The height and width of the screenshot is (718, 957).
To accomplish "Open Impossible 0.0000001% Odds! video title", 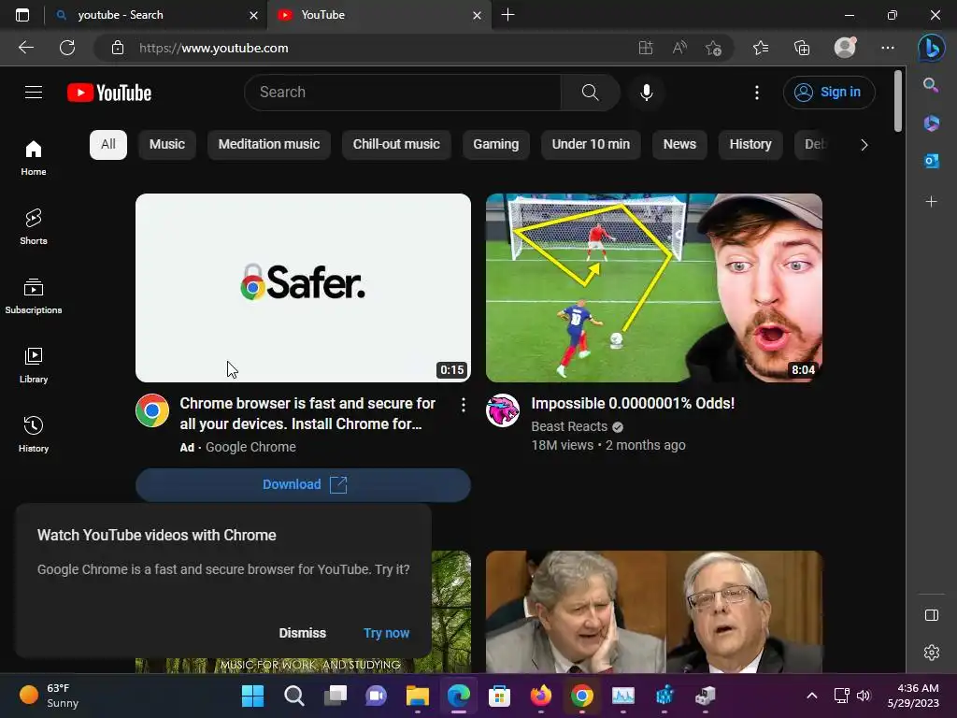I will (x=633, y=404).
